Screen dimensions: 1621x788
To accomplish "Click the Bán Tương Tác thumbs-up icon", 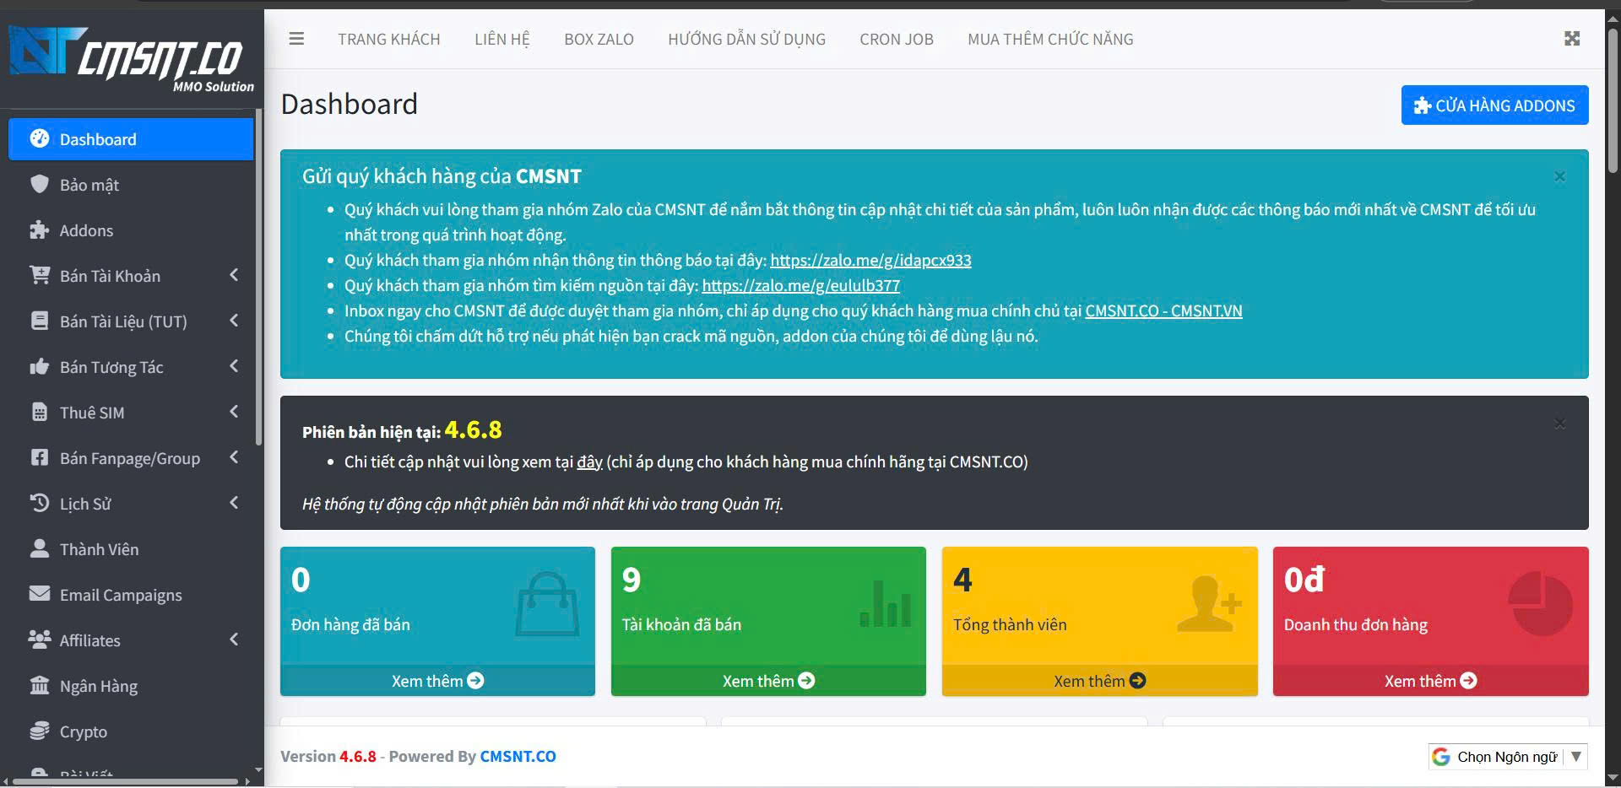I will 40,366.
